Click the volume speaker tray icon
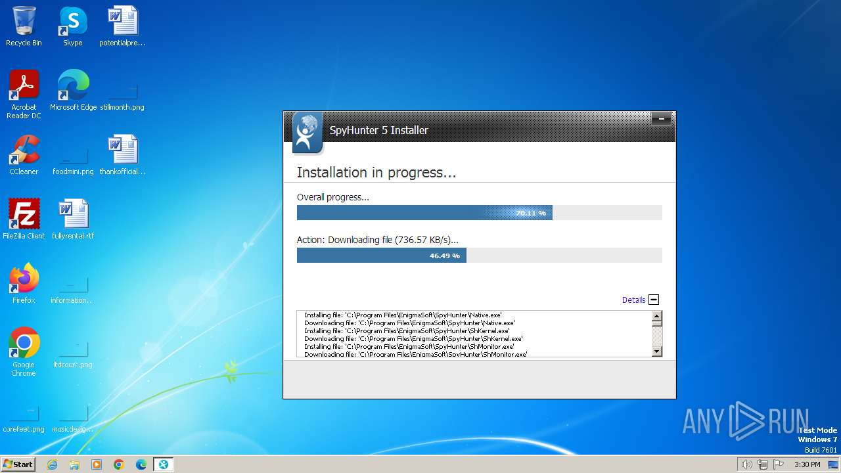Image resolution: width=841 pixels, height=473 pixels. point(747,464)
